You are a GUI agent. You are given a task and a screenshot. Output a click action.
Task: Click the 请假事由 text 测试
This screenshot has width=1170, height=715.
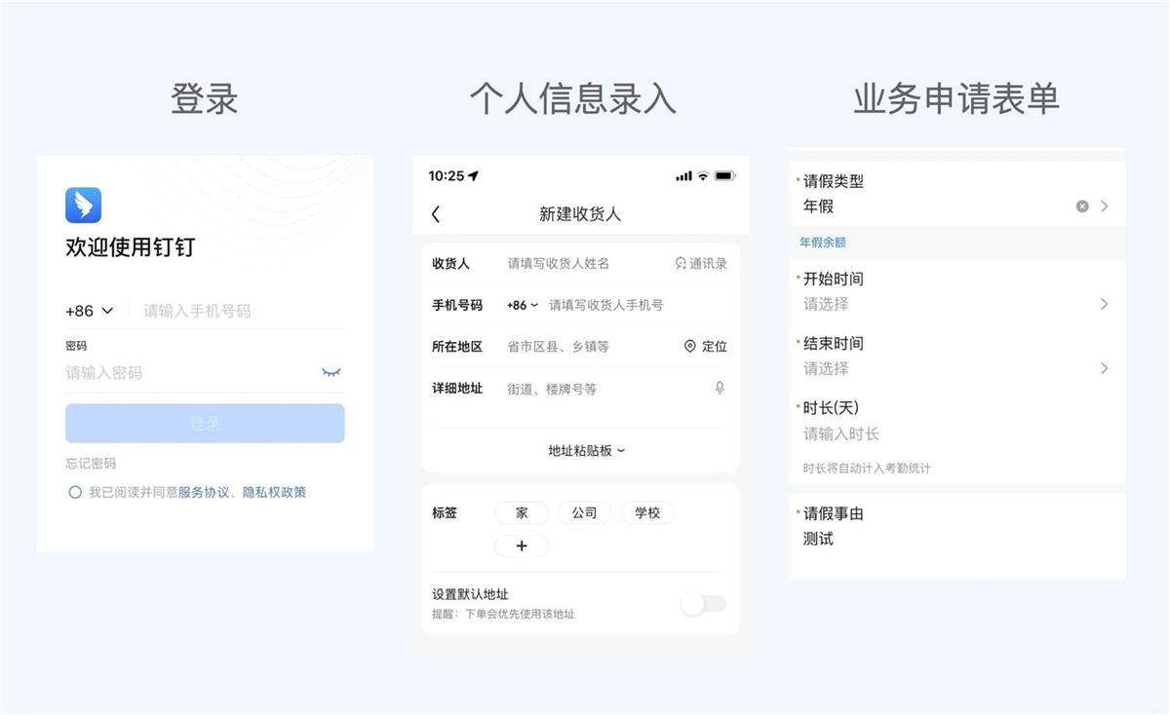click(x=819, y=539)
